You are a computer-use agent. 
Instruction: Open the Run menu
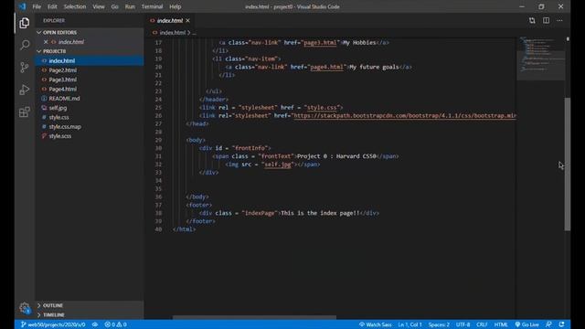(130, 6)
